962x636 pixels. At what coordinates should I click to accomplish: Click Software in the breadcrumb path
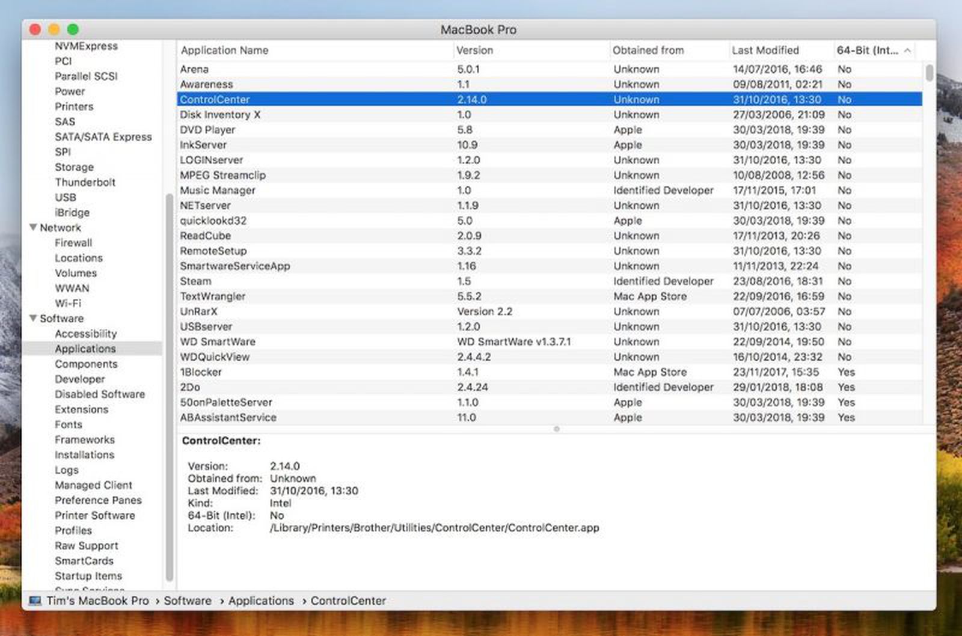[187, 601]
